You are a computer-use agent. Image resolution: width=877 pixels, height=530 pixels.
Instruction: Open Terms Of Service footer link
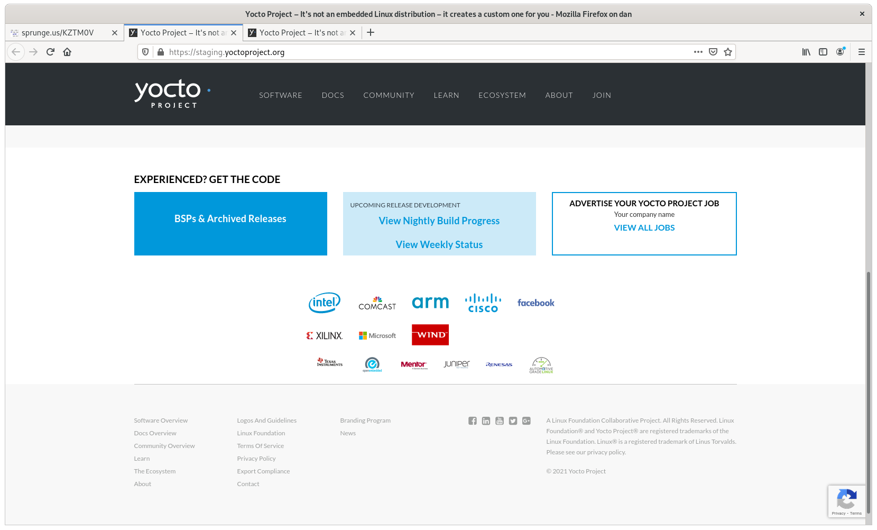tap(261, 446)
